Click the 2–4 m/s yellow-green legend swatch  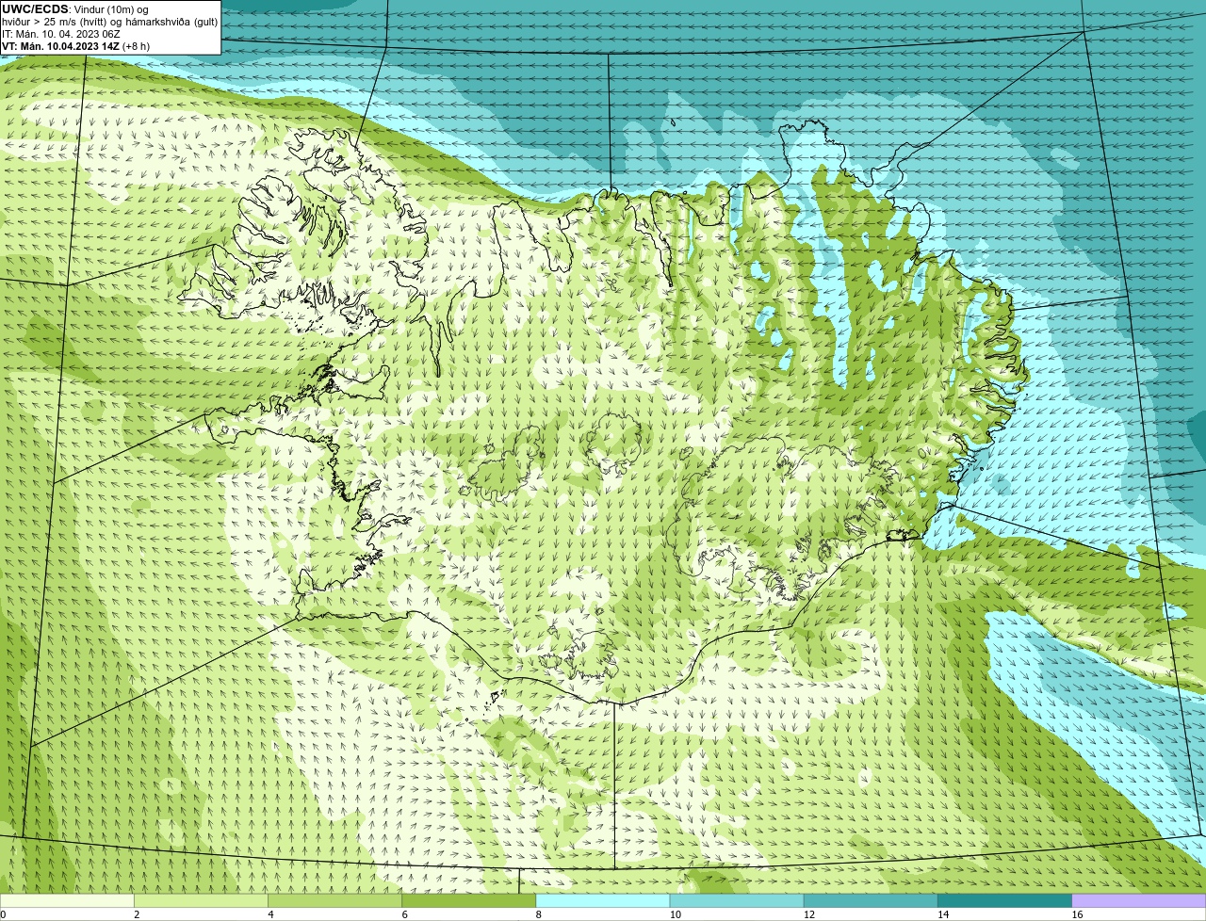coord(201,901)
